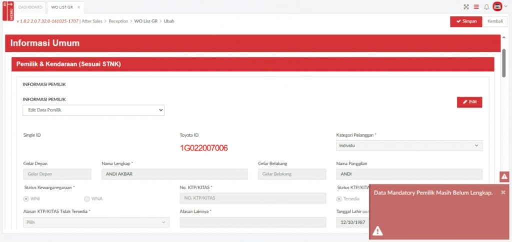Click the WO List GR breadcrumb

tap(145, 21)
